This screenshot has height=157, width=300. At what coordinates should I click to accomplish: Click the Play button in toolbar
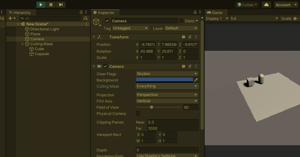(41, 5)
